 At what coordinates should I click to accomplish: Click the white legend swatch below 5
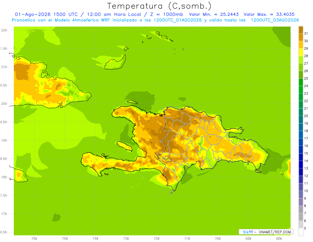click(x=301, y=232)
